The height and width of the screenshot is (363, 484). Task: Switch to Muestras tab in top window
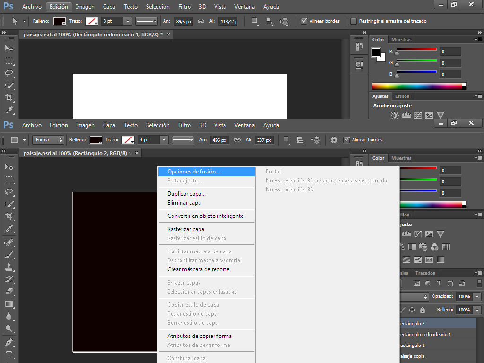(x=401, y=40)
